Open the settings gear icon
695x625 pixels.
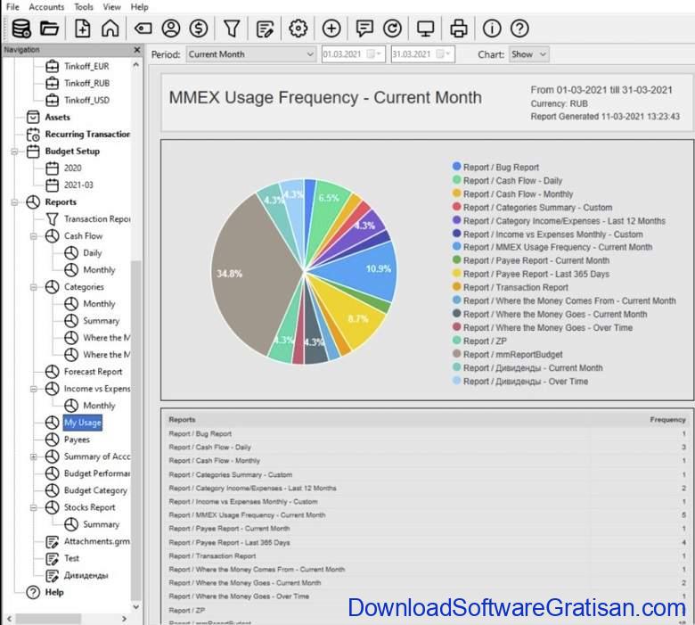[298, 29]
